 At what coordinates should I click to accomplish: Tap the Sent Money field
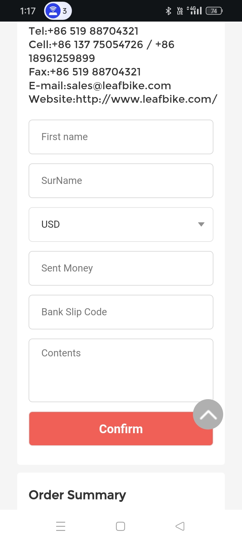(x=121, y=268)
